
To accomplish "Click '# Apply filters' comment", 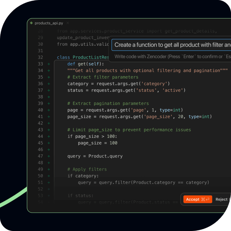I will [x=87, y=169].
